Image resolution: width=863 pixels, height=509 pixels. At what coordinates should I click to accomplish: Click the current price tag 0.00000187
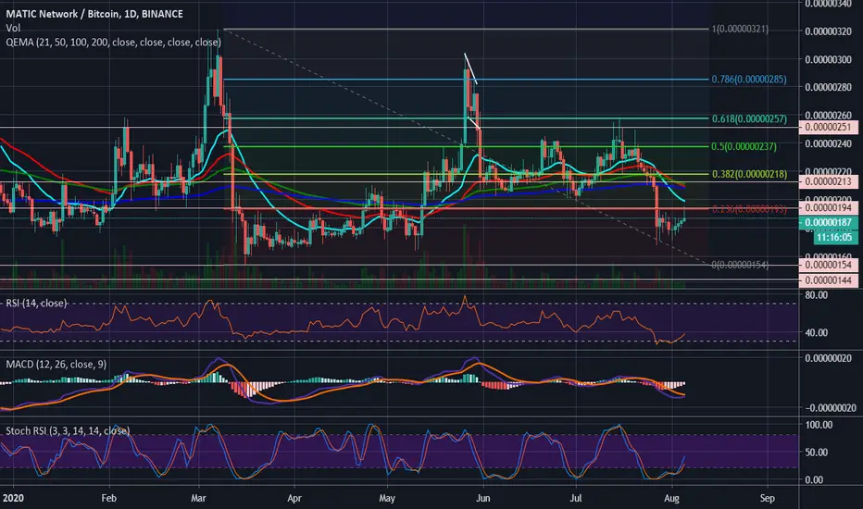click(x=829, y=222)
